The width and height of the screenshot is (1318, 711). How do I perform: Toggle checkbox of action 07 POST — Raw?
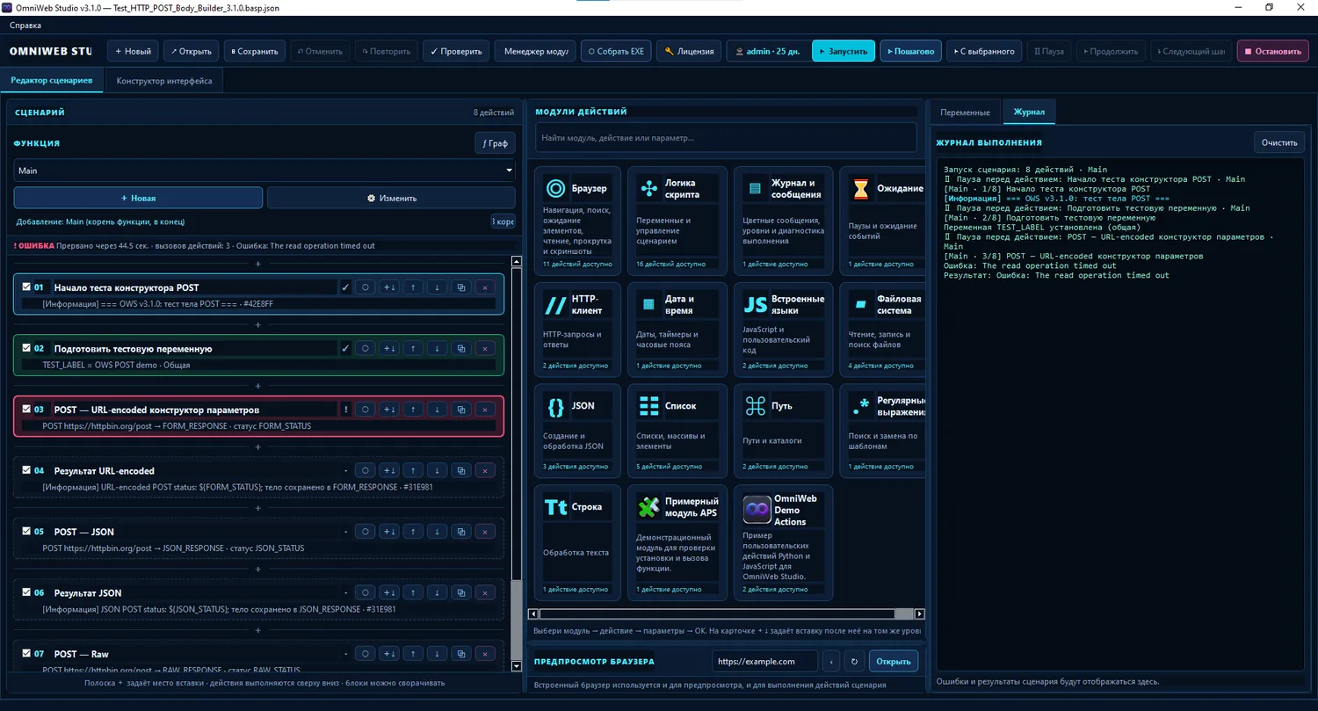coord(26,653)
